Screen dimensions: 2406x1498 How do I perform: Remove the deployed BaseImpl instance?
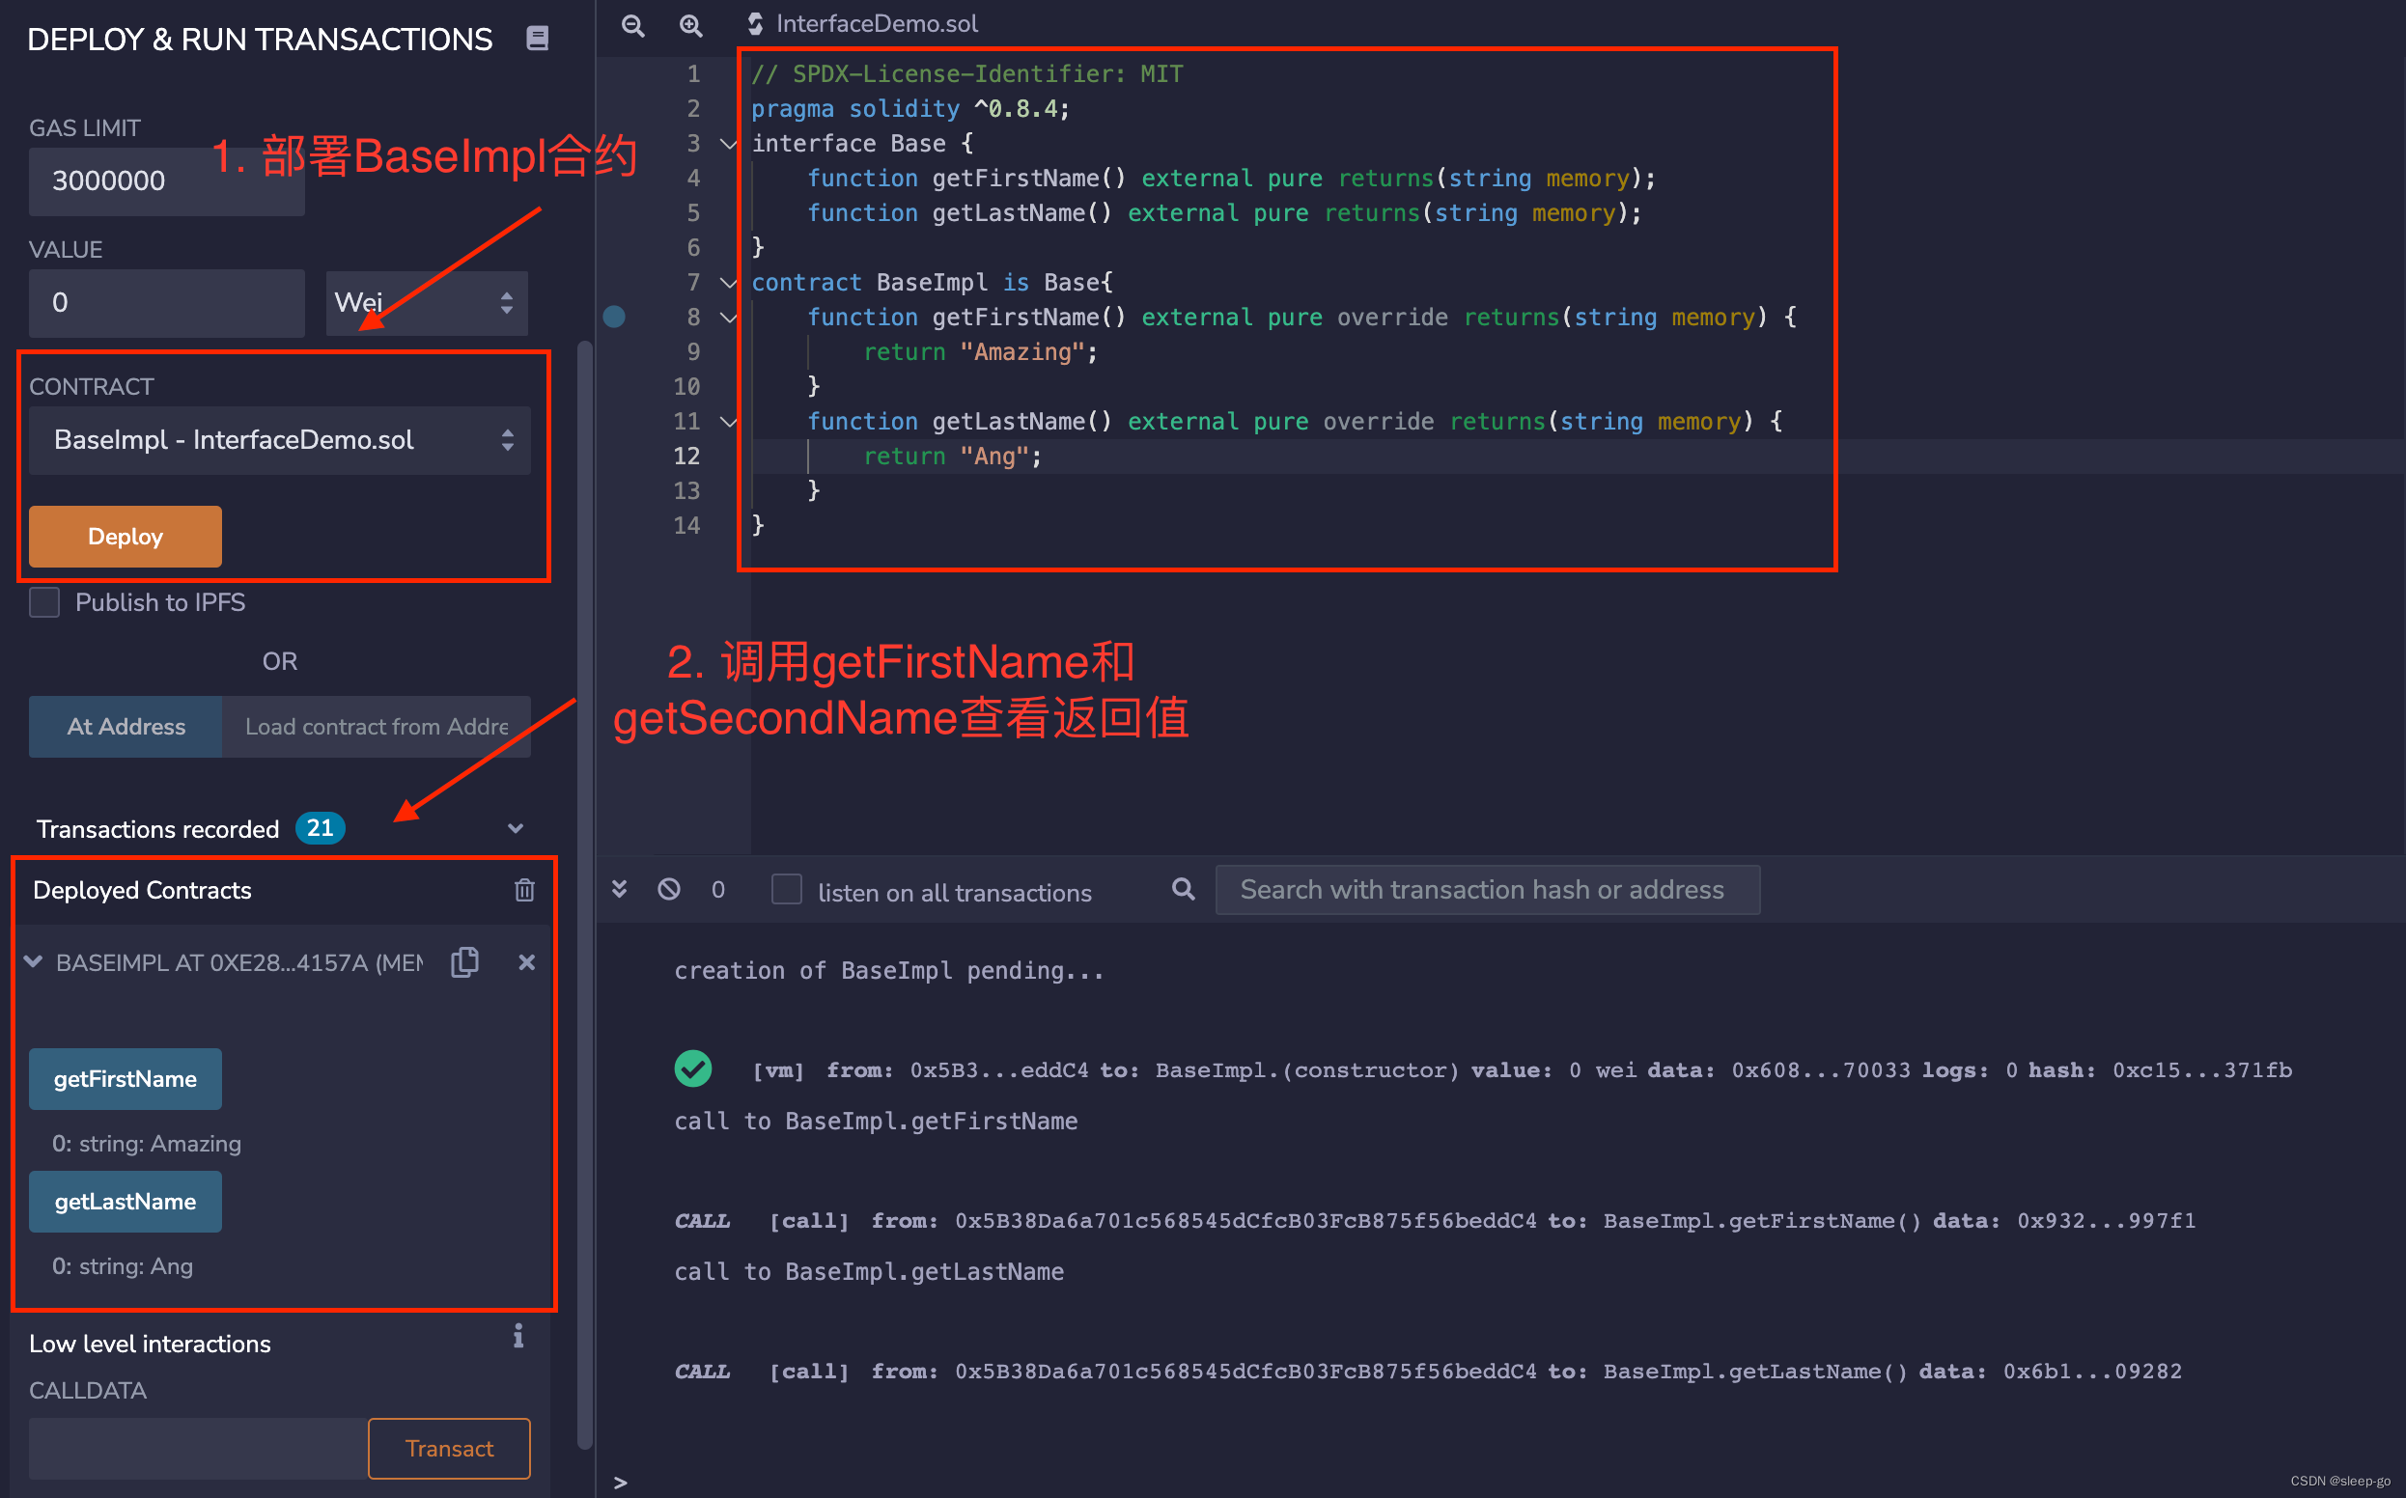click(x=526, y=962)
